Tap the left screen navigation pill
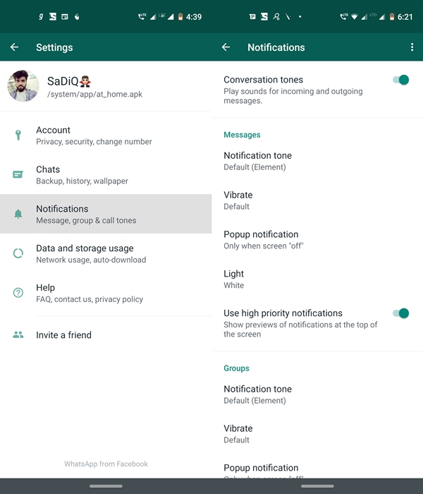The width and height of the screenshot is (423, 494). 106,486
